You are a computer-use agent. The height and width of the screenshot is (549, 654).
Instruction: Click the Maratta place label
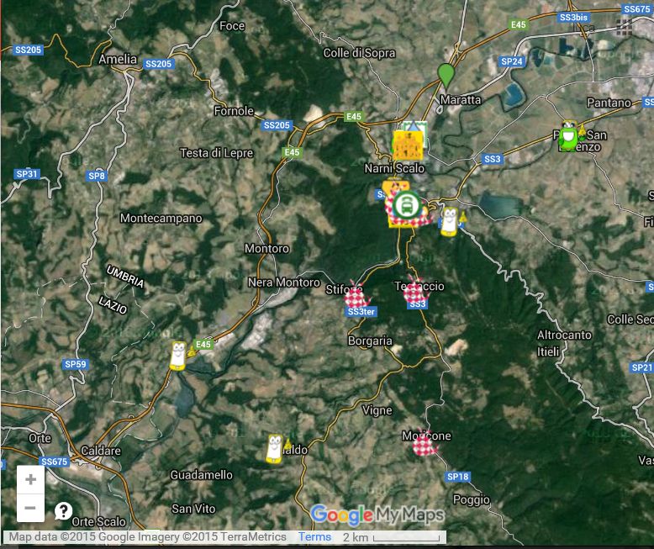(461, 100)
